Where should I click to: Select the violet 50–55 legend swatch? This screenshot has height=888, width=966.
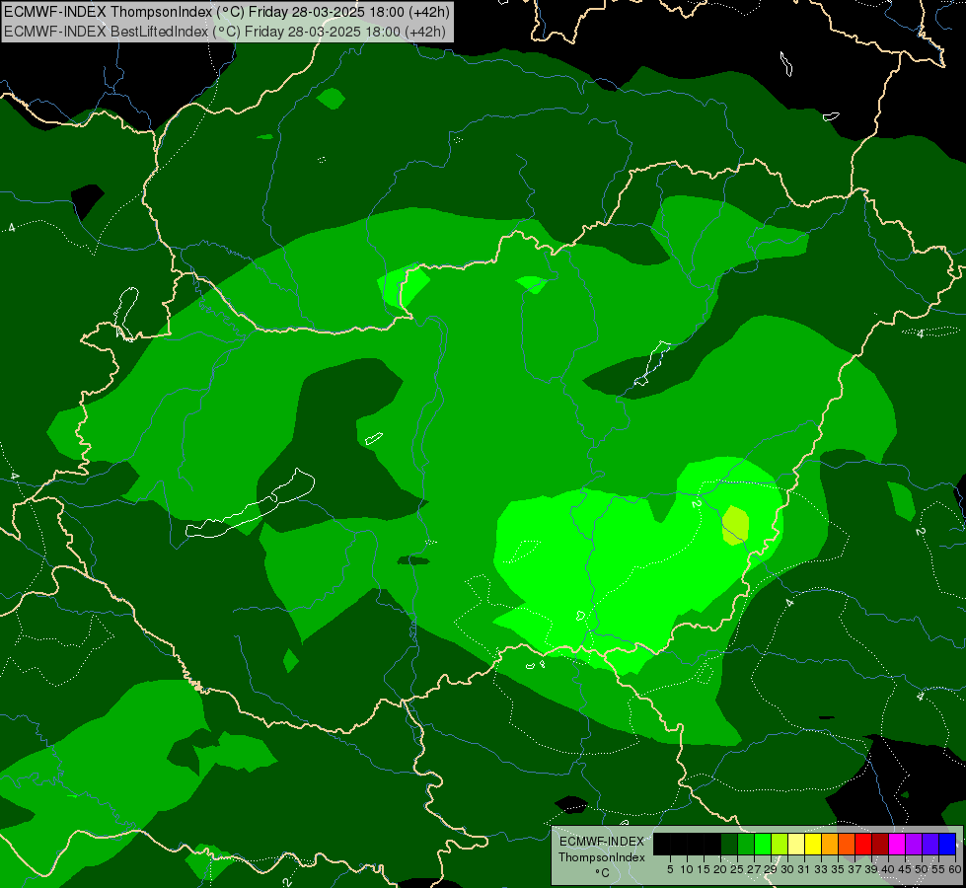coord(930,844)
